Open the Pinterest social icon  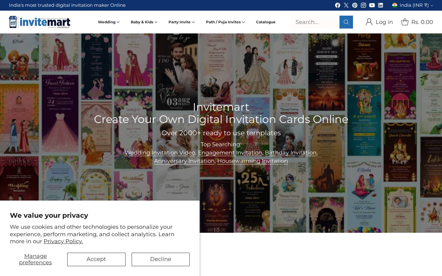(355, 5)
